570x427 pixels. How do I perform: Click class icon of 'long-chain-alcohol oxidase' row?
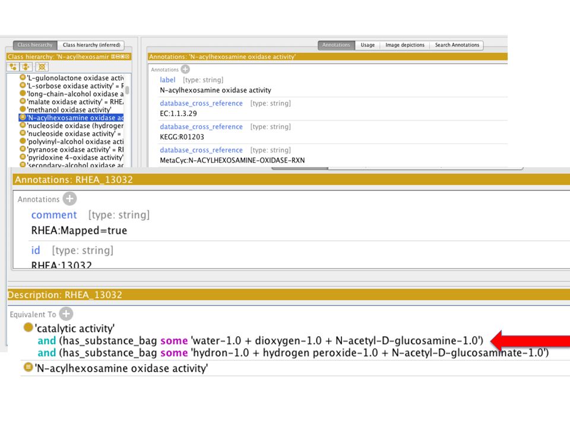[23, 93]
